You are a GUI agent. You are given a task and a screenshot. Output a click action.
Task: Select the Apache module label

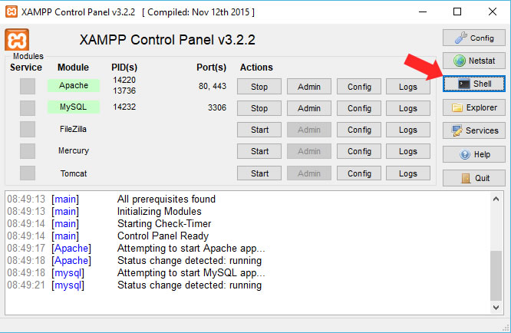pos(74,85)
